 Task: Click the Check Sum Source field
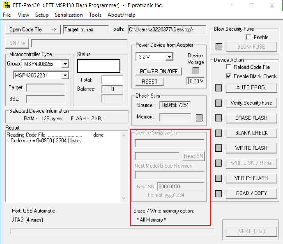point(175,105)
